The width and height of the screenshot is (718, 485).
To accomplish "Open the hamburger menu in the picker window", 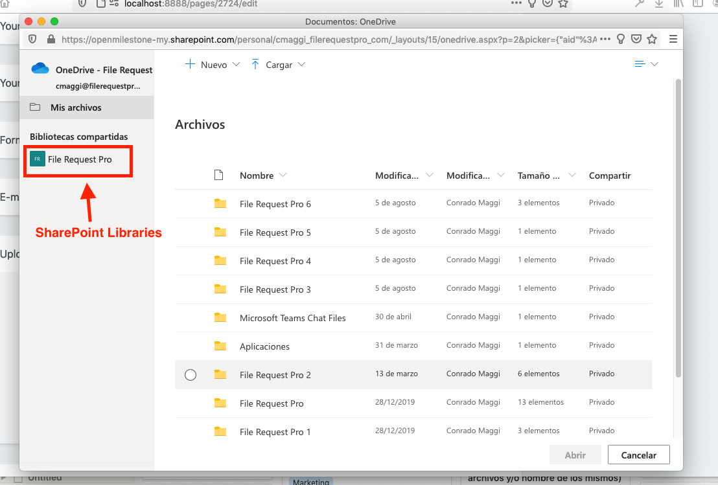I will pyautogui.click(x=673, y=39).
